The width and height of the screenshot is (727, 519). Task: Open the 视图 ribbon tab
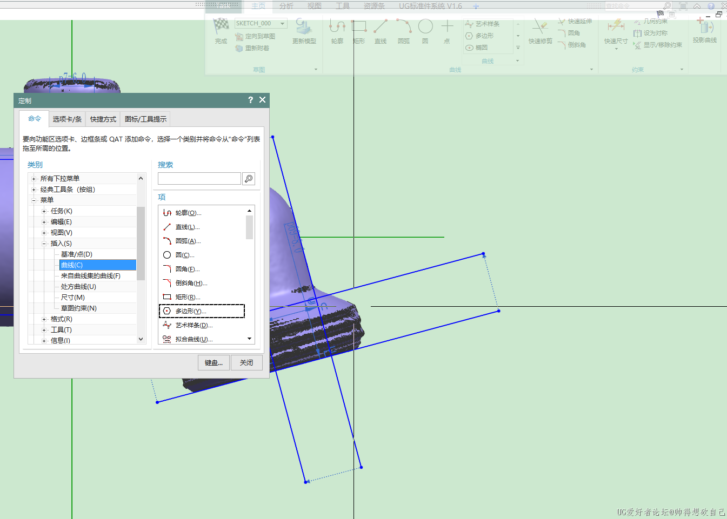315,6
